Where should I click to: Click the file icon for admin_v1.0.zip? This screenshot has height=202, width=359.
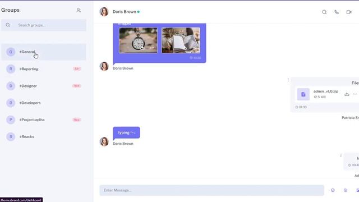tap(303, 94)
